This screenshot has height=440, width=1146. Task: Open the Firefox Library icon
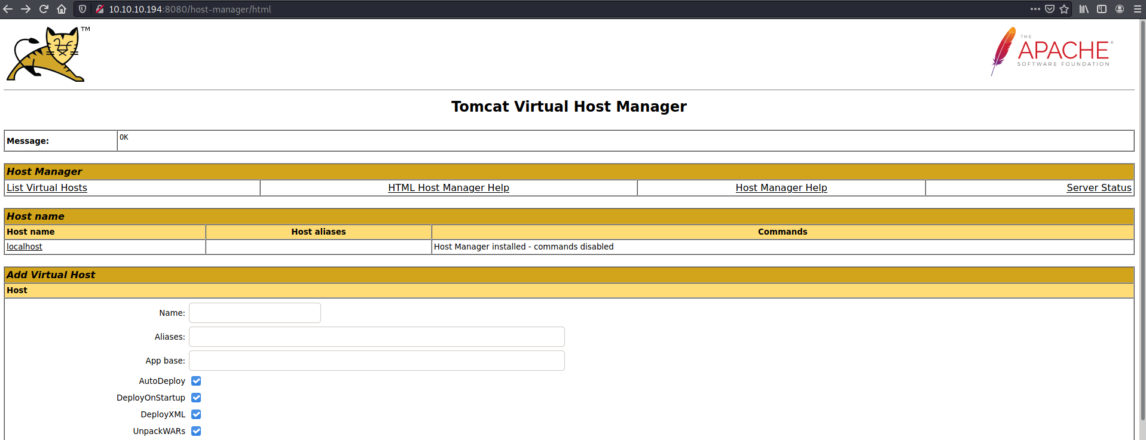coord(1084,9)
